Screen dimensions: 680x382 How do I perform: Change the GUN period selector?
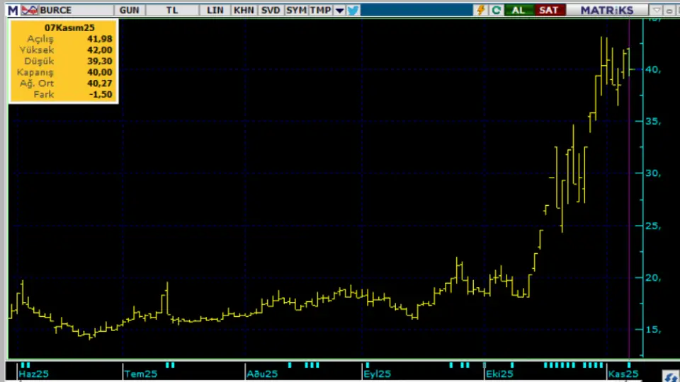[130, 10]
